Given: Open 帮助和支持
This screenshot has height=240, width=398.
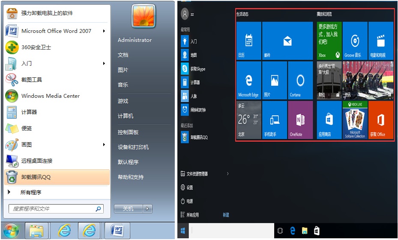Looking at the screenshot, I should click(131, 177).
